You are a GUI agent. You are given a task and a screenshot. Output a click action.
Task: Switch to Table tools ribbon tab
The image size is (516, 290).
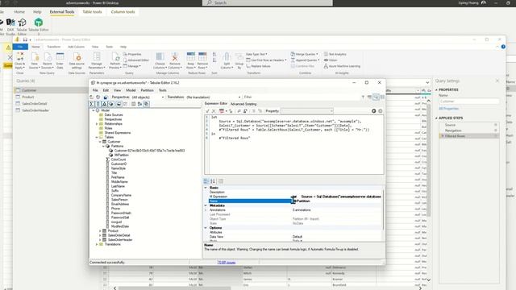[92, 12]
